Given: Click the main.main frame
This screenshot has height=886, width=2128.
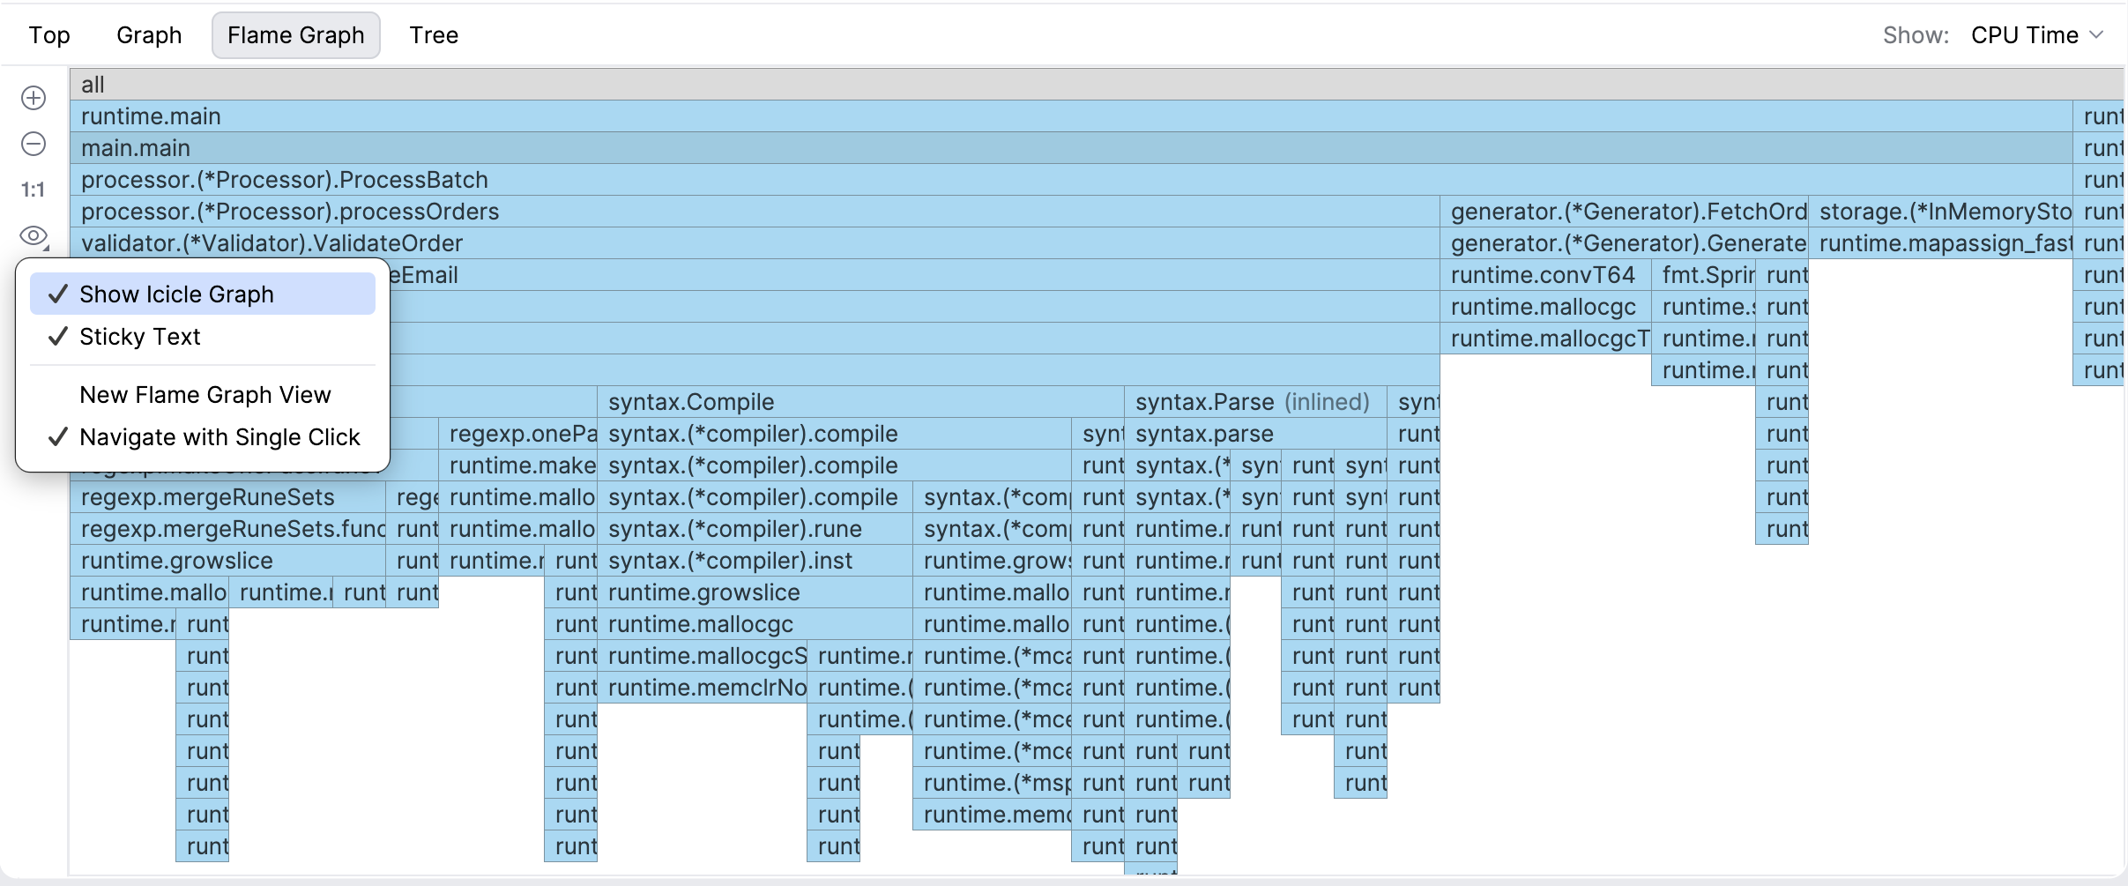Looking at the screenshot, I should click(1071, 148).
